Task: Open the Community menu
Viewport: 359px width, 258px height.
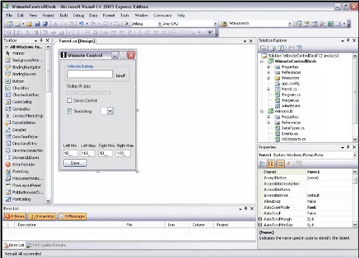Action: (162, 15)
